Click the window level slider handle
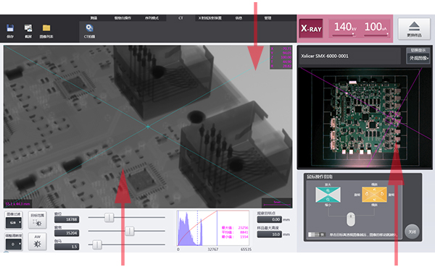The width and height of the screenshot is (435, 267). (109, 217)
